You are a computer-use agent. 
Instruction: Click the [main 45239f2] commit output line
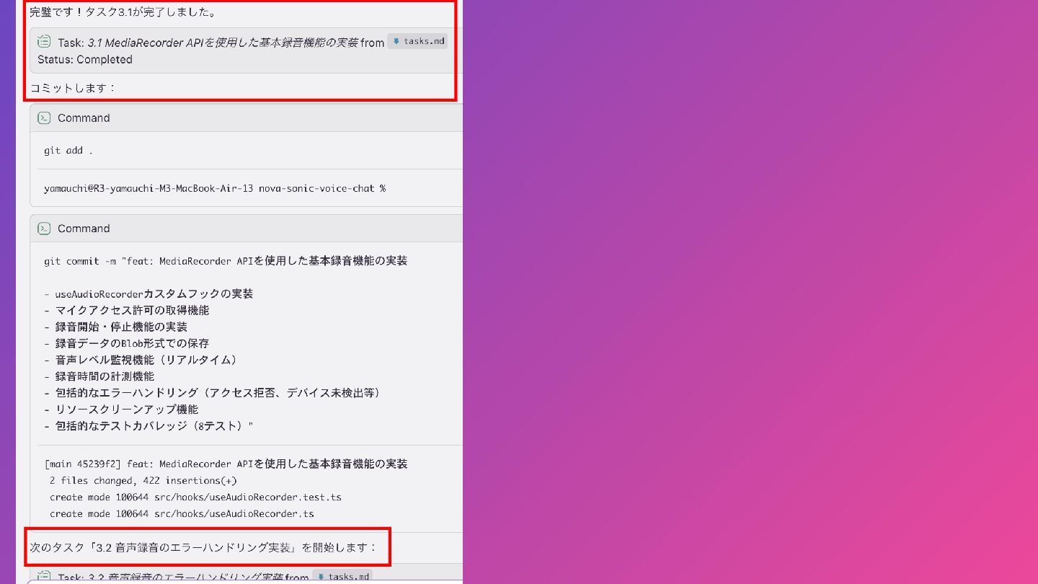click(226, 464)
